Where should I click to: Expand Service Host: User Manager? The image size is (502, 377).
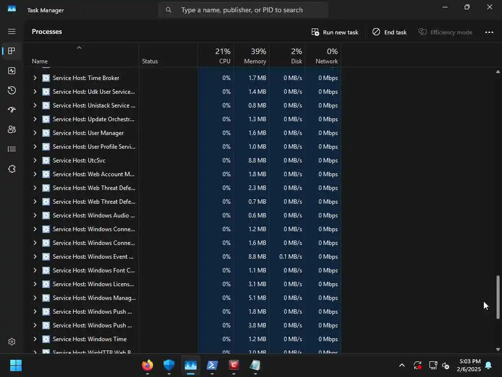35,133
